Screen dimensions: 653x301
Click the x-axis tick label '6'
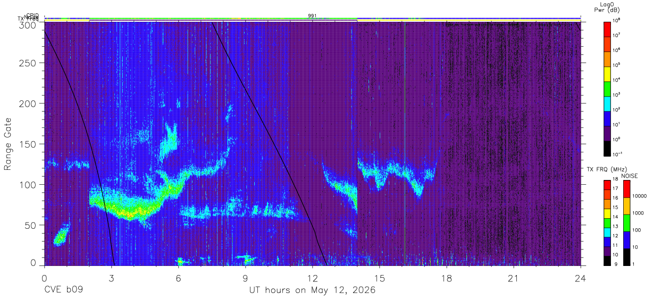[179, 278]
